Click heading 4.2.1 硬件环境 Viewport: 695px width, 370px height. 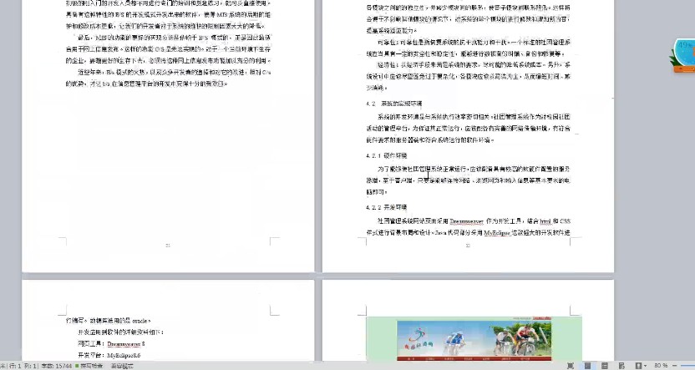(x=387, y=155)
